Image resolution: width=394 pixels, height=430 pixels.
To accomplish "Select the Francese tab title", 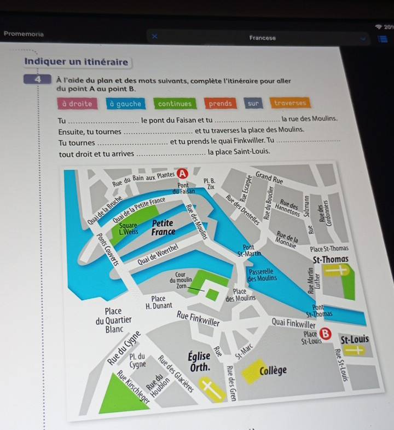I will pos(263,38).
